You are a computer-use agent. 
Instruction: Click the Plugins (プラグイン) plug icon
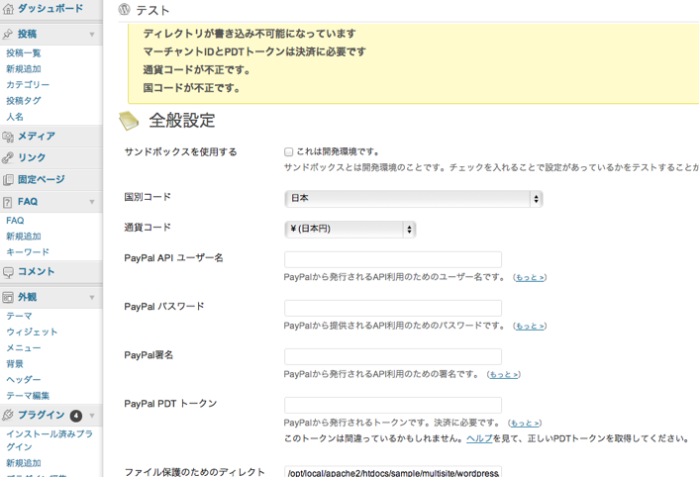[x=9, y=416]
